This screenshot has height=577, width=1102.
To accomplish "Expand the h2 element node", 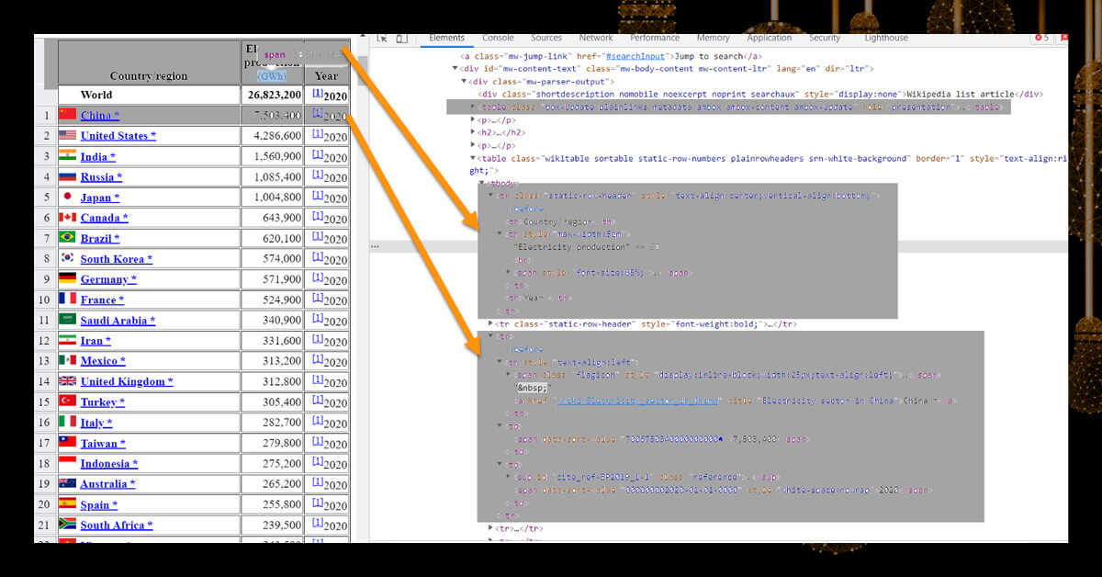I will (474, 133).
